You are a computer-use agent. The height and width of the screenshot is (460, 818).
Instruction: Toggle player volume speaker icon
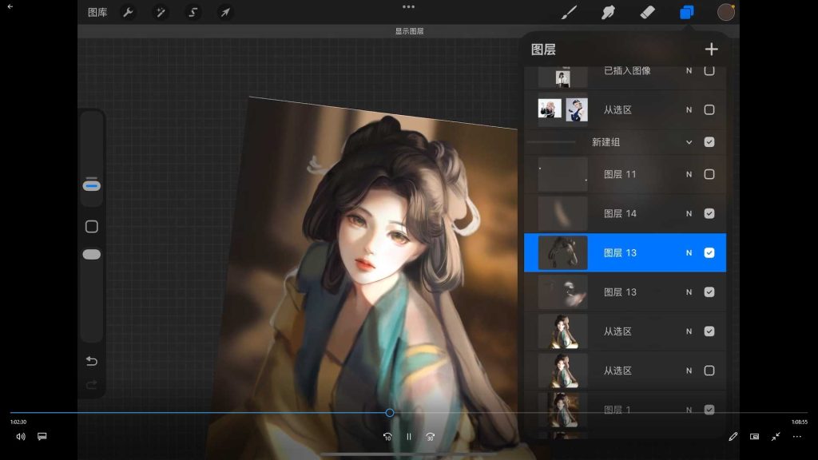click(20, 437)
